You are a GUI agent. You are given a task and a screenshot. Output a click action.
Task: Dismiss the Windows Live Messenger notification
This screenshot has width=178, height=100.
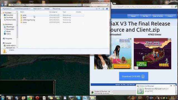tap(174, 86)
